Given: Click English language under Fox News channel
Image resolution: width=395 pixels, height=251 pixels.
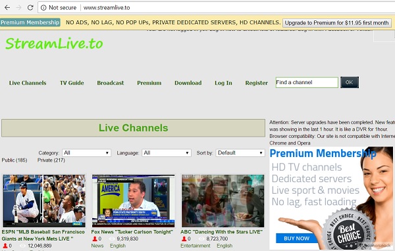Looking at the screenshot, I should tap(118, 246).
